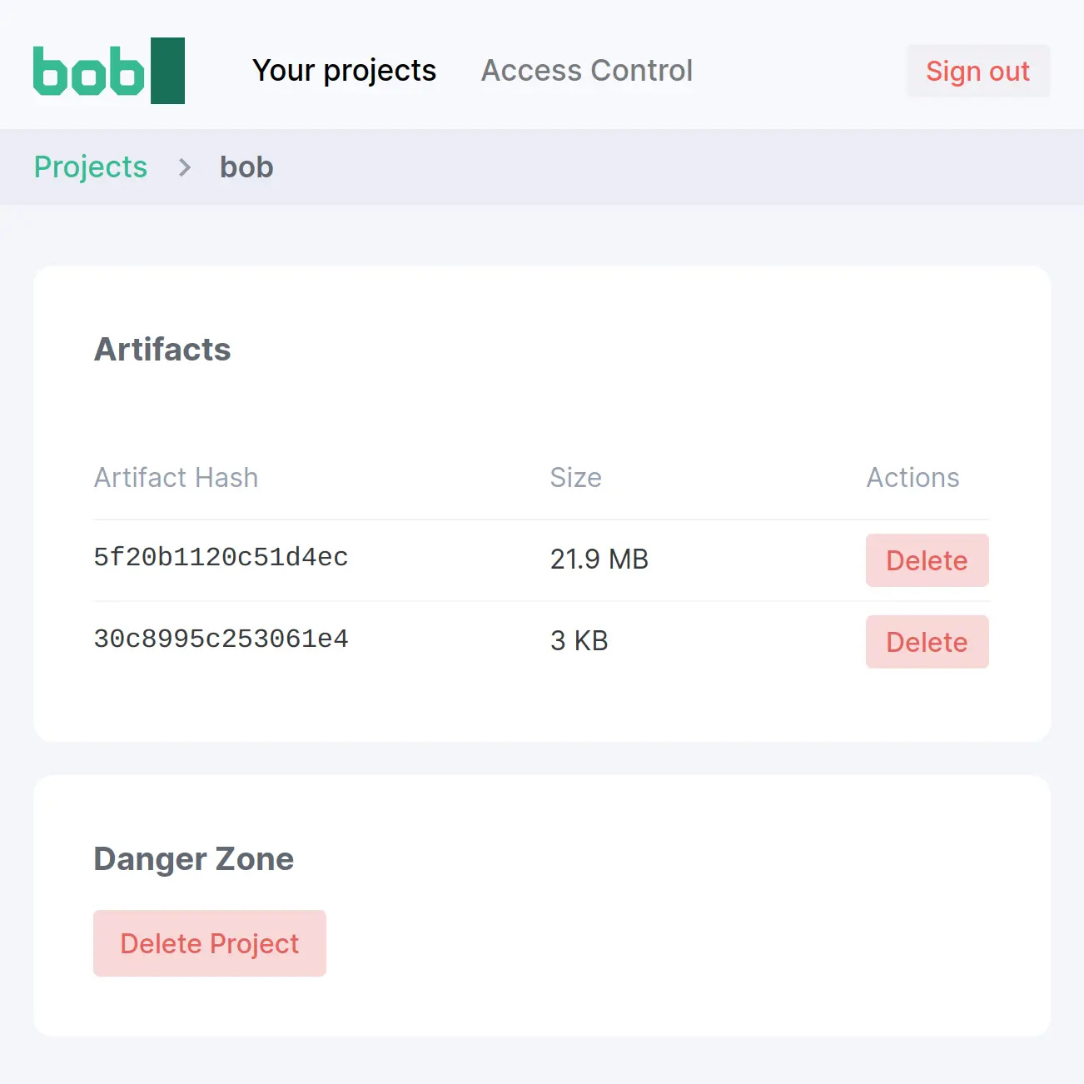Image resolution: width=1084 pixels, height=1084 pixels.
Task: Click the 21.9 MB size value
Action: [599, 559]
